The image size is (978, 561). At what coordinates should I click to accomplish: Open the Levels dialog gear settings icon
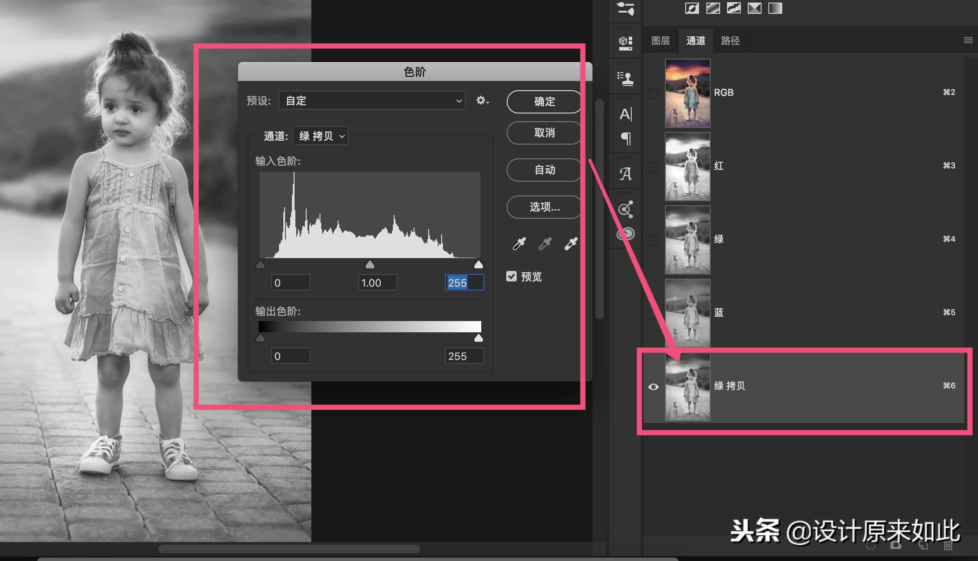tap(483, 101)
